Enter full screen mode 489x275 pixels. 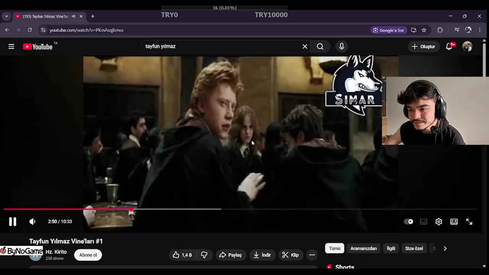tap(469, 222)
